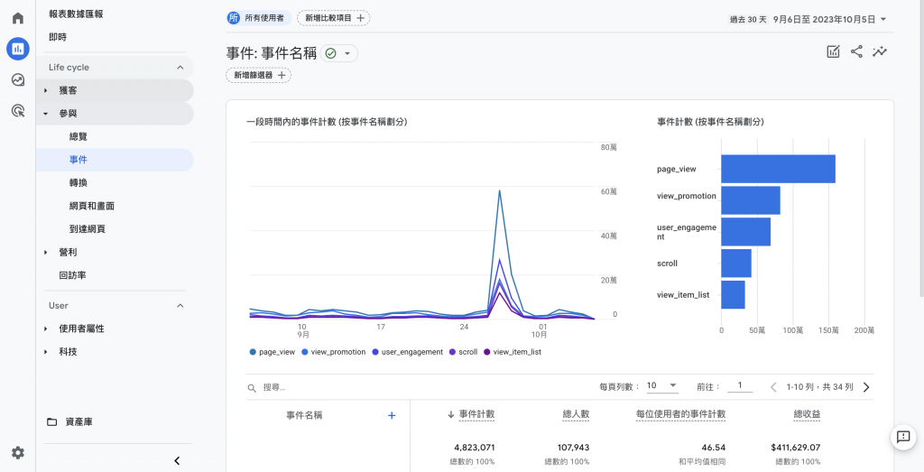
Task: Collapse the navigation sidebar with the arrow
Action: [x=177, y=461]
